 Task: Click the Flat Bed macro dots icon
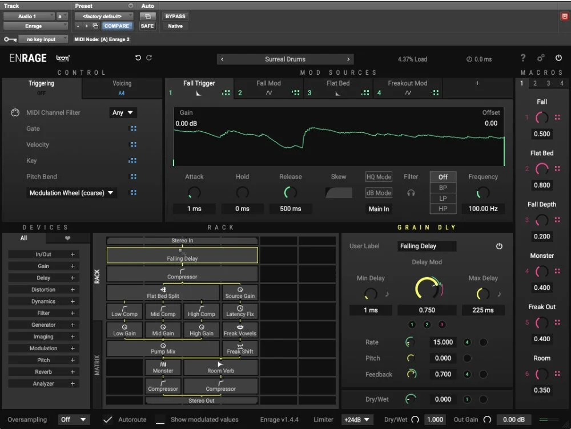tap(557, 168)
